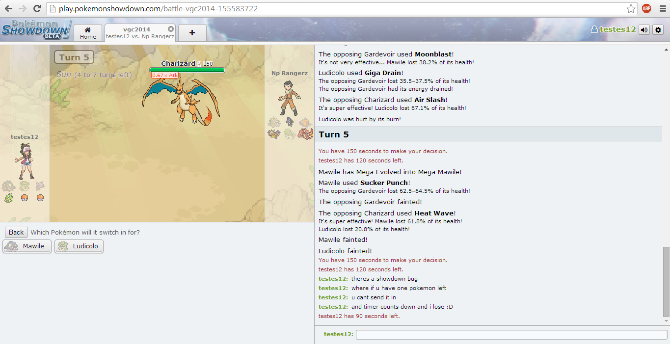
Task: Click the Turn 5 heading in the battle log
Action: (x=334, y=134)
